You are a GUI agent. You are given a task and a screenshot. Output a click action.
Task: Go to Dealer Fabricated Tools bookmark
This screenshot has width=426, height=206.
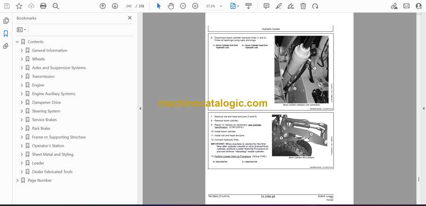(x=52, y=172)
